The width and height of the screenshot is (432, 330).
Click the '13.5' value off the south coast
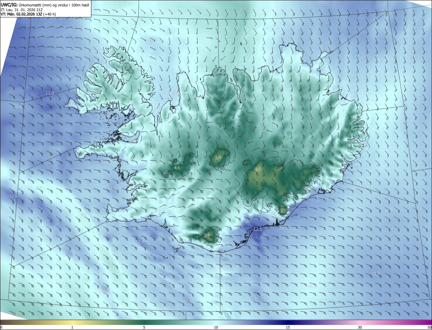point(258,229)
